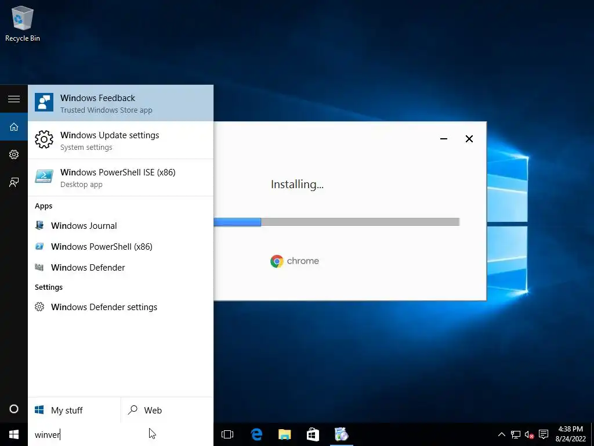
Task: Open File Explorer from the taskbar
Action: coord(284,434)
